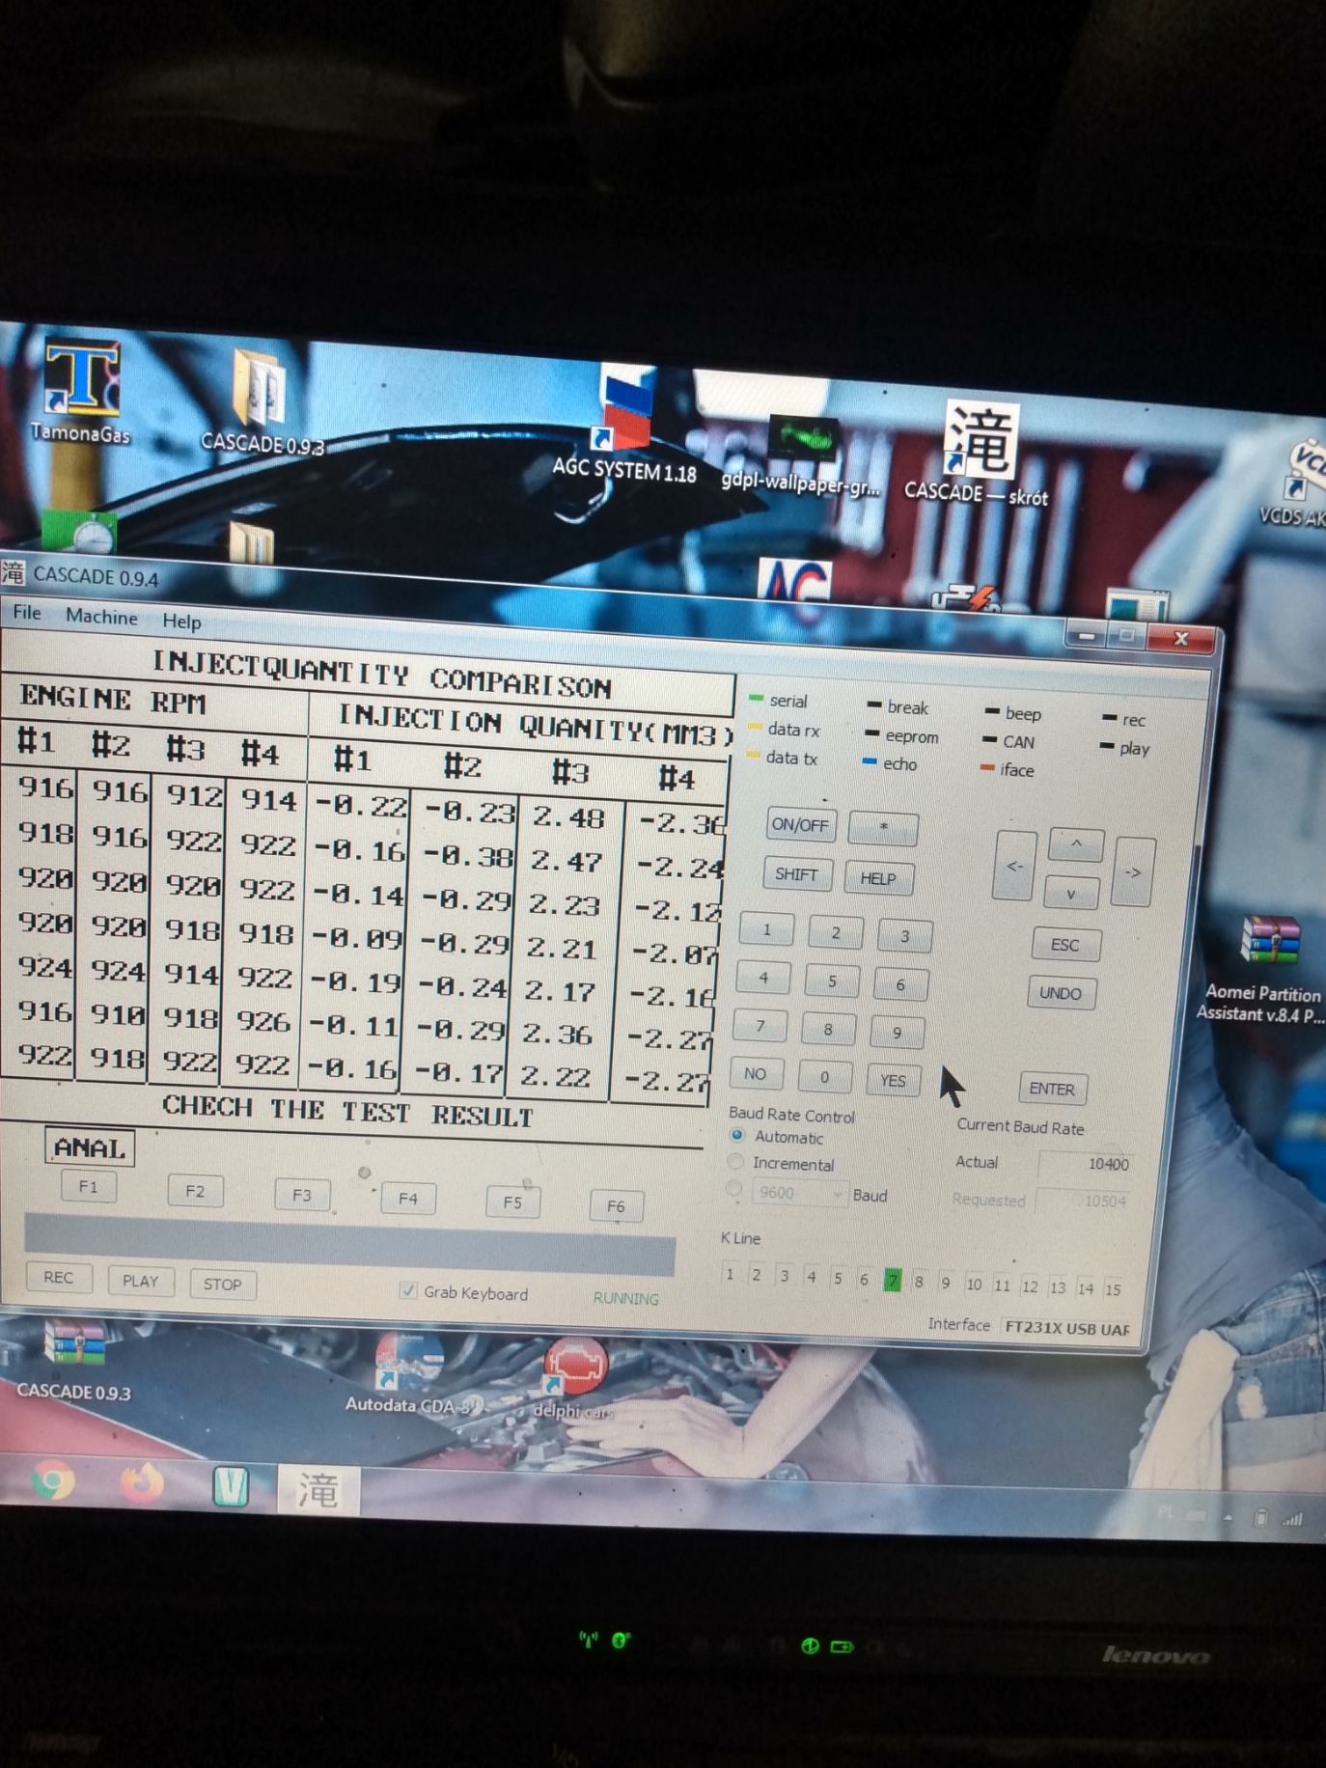This screenshot has height=1768, width=1326.
Task: Select K Line number 7
Action: pos(893,1281)
